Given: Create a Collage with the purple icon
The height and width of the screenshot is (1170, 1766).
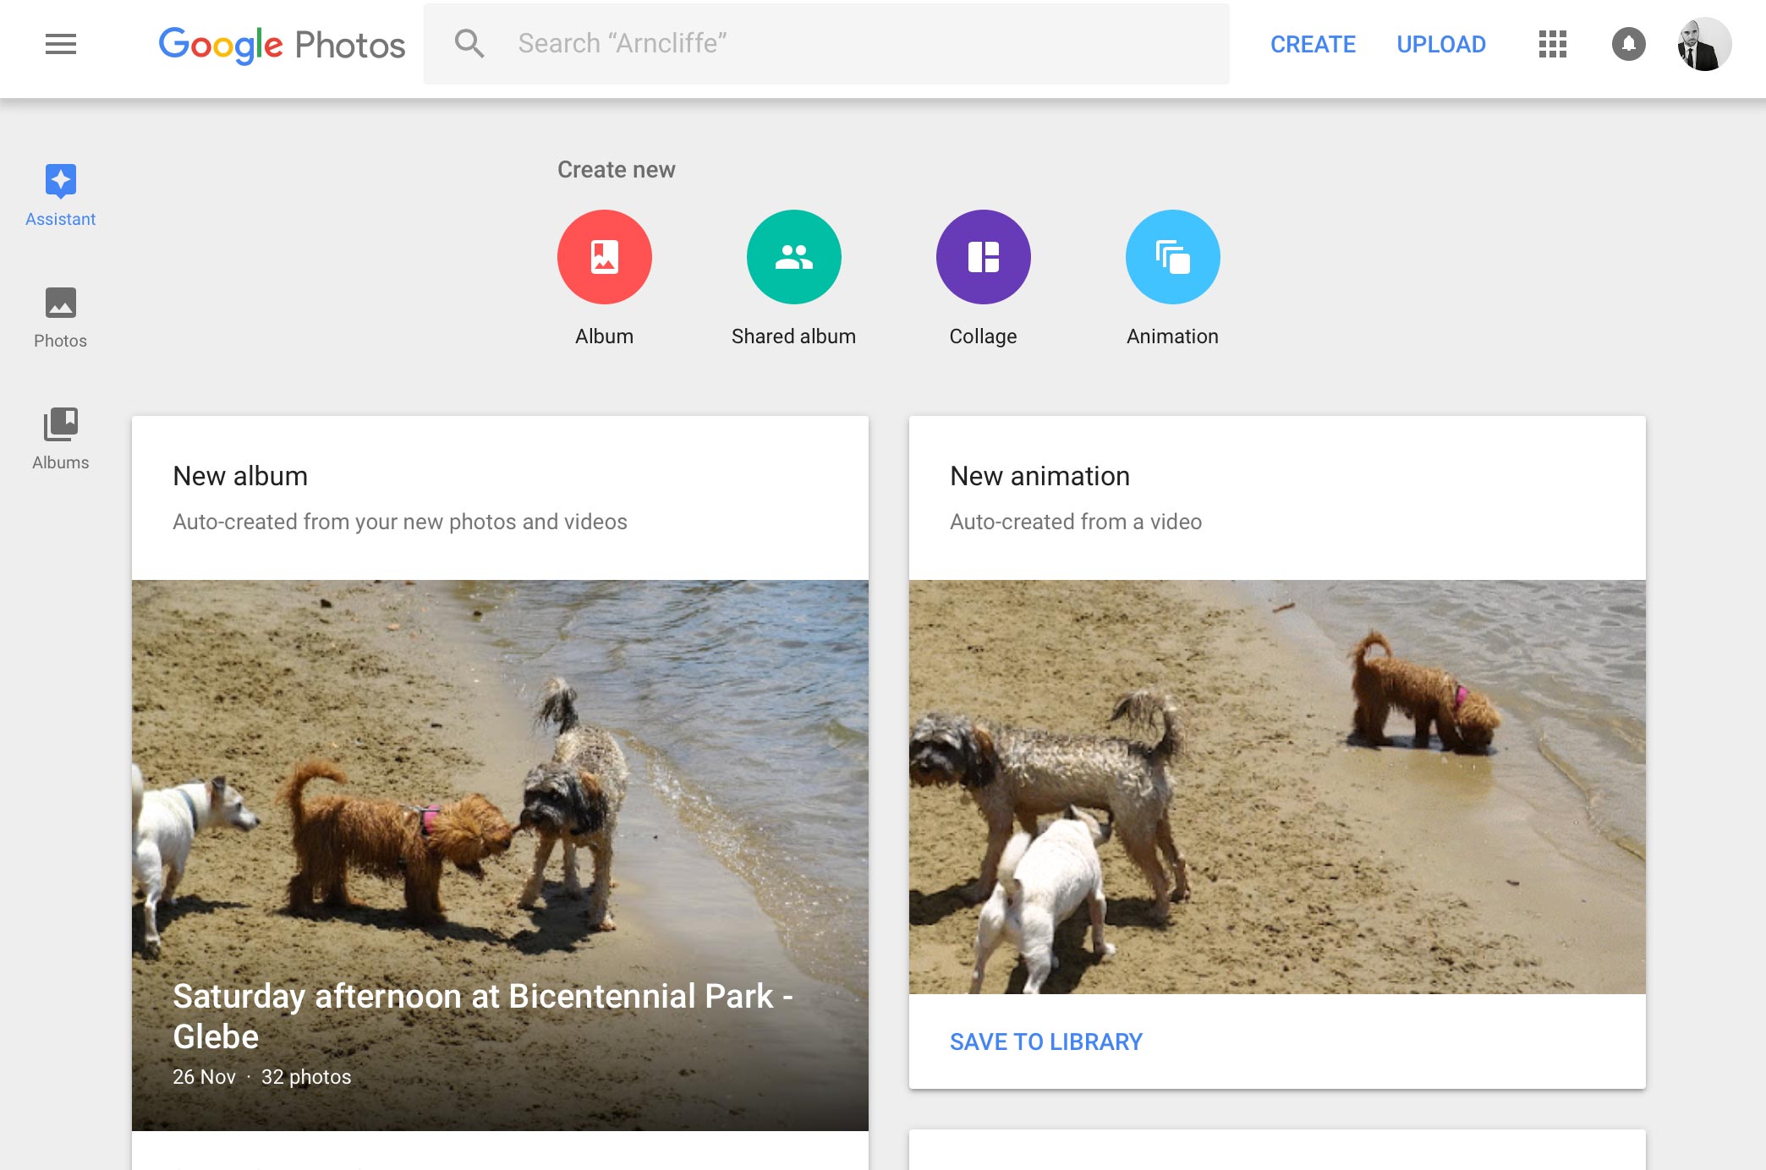Looking at the screenshot, I should (984, 257).
